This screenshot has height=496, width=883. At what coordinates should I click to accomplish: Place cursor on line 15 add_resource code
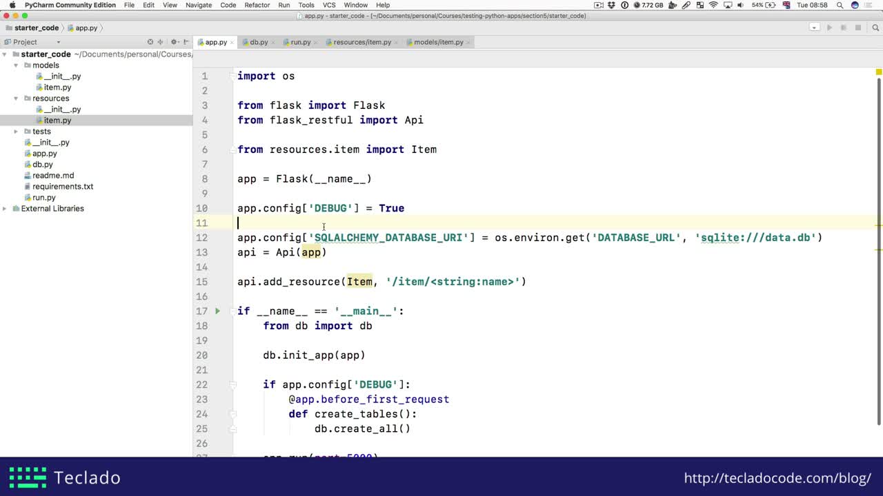[x=381, y=282]
